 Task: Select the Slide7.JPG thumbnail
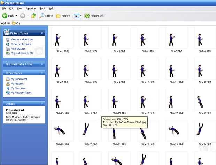pos(62,69)
